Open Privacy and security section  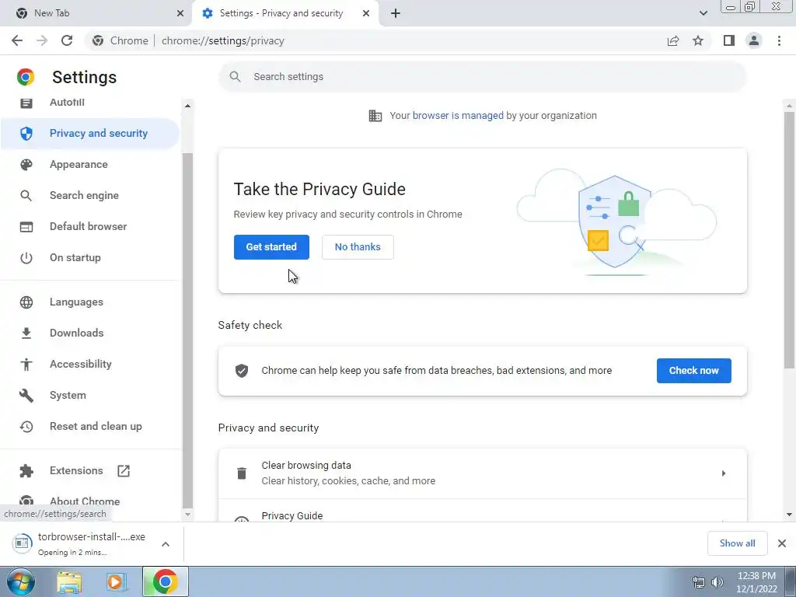click(90, 133)
